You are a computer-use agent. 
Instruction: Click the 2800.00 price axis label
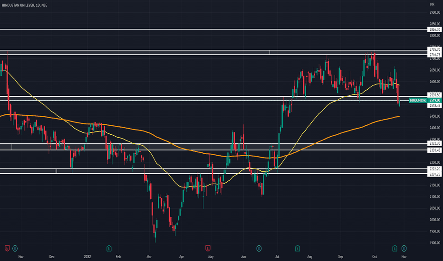(435, 36)
